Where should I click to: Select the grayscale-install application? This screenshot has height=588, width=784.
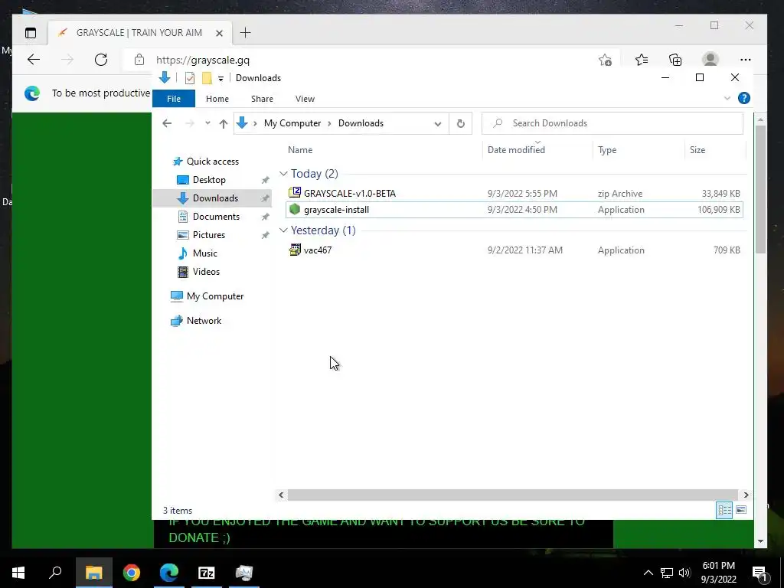click(x=514, y=210)
